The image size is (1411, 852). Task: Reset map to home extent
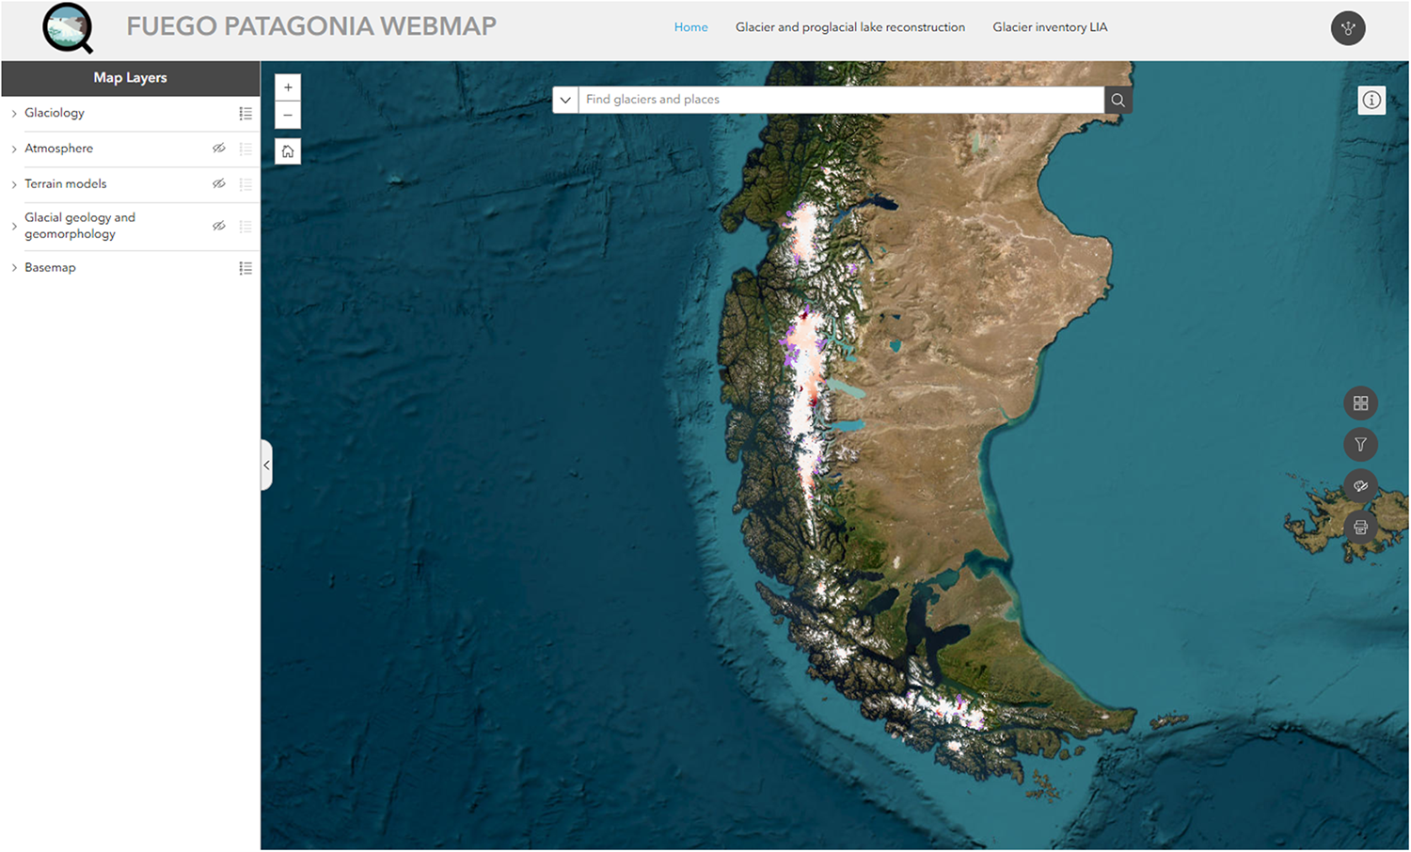[288, 151]
